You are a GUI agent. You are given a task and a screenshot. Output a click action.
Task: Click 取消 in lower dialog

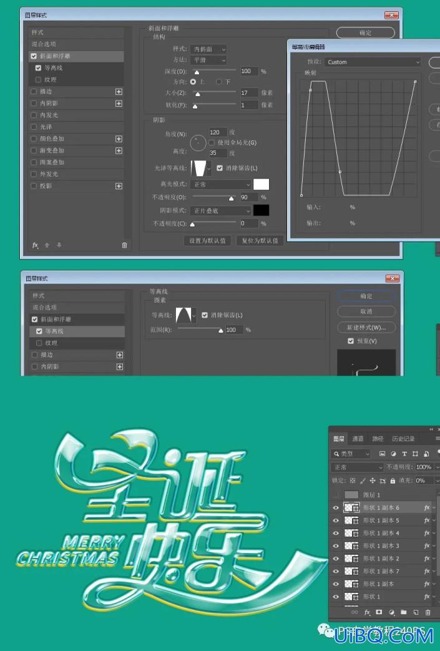366,311
